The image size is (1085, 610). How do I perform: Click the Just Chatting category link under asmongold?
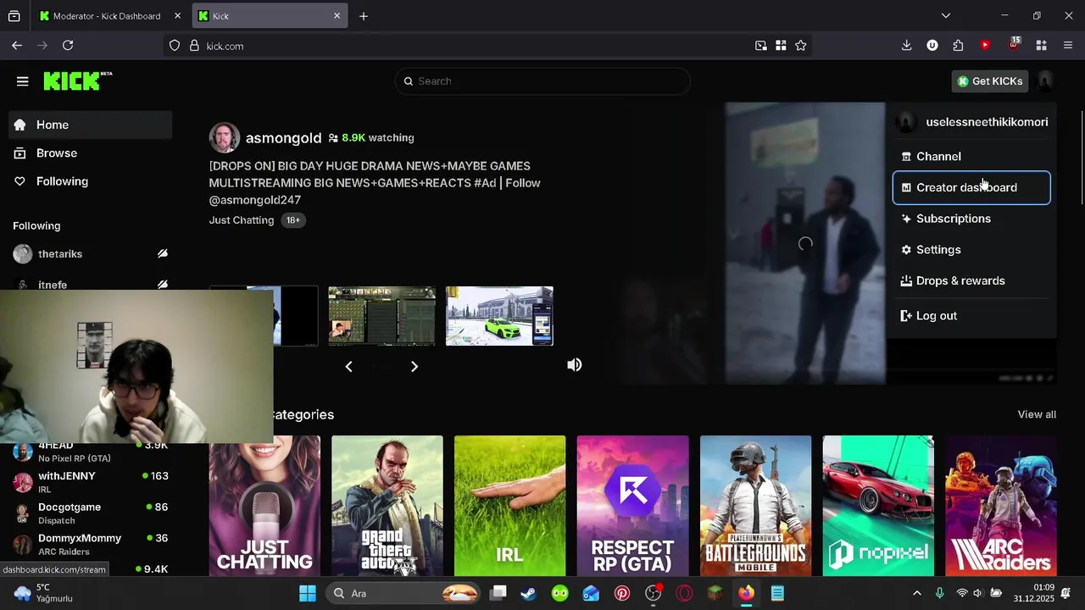(x=242, y=220)
